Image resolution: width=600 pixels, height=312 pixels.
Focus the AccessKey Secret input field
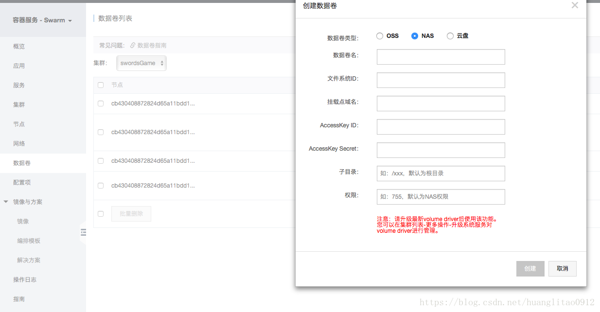click(441, 150)
